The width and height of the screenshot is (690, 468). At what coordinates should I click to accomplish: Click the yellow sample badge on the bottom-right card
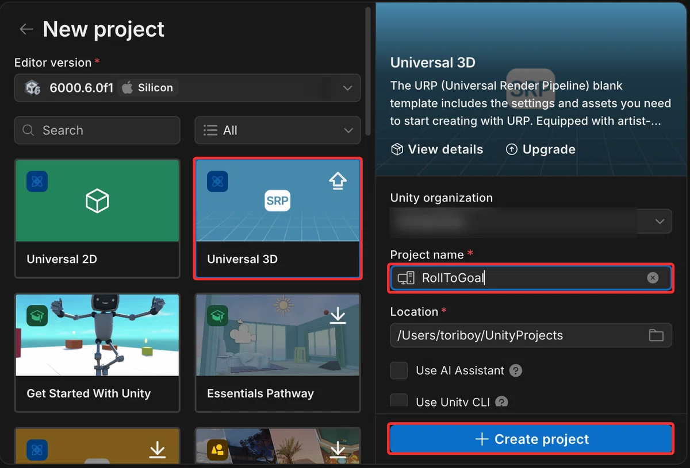pyautogui.click(x=217, y=450)
